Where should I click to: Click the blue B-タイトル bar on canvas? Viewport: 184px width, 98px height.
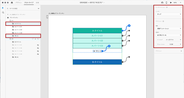[x=97, y=62]
